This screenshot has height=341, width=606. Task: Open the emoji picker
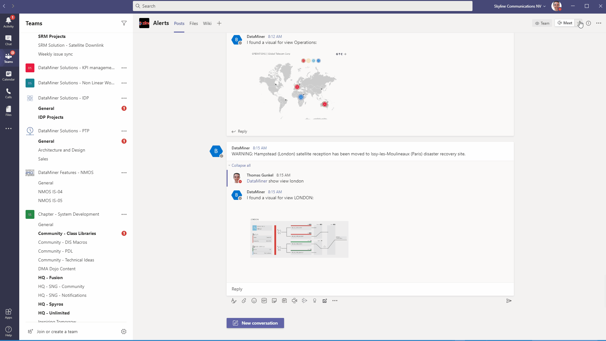254,301
